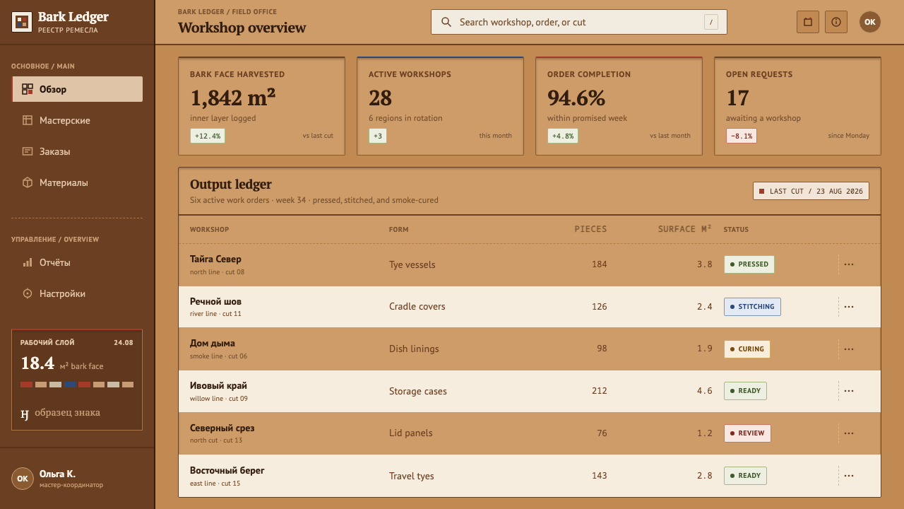Click the Stitching status badge
The image size is (904, 509).
[x=752, y=307]
